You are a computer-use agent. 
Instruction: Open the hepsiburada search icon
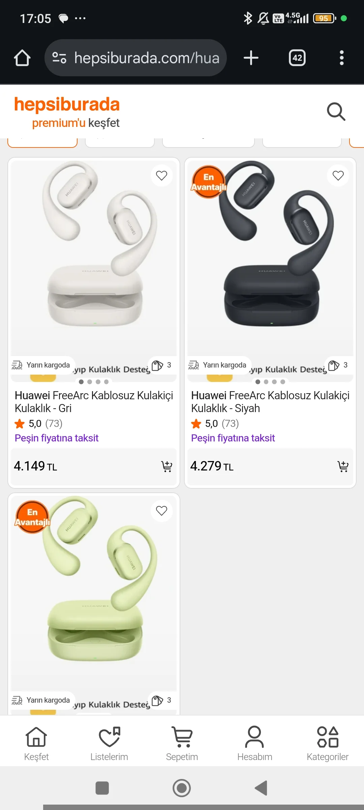click(336, 111)
